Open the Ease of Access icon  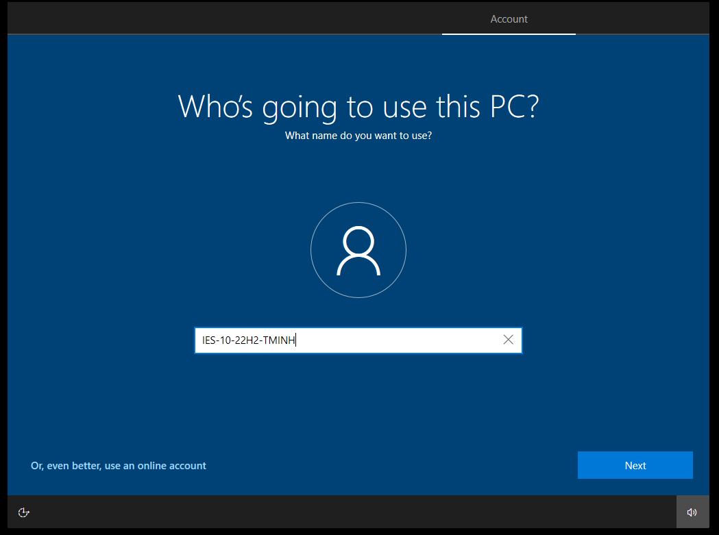click(x=24, y=512)
